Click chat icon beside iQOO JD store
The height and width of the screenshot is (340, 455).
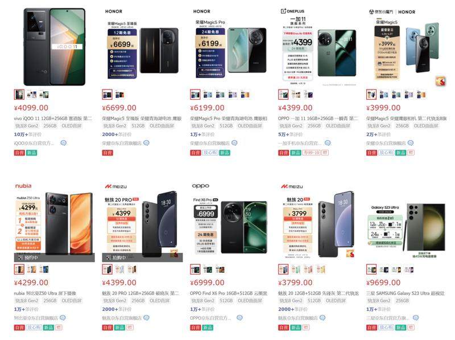pos(64,143)
